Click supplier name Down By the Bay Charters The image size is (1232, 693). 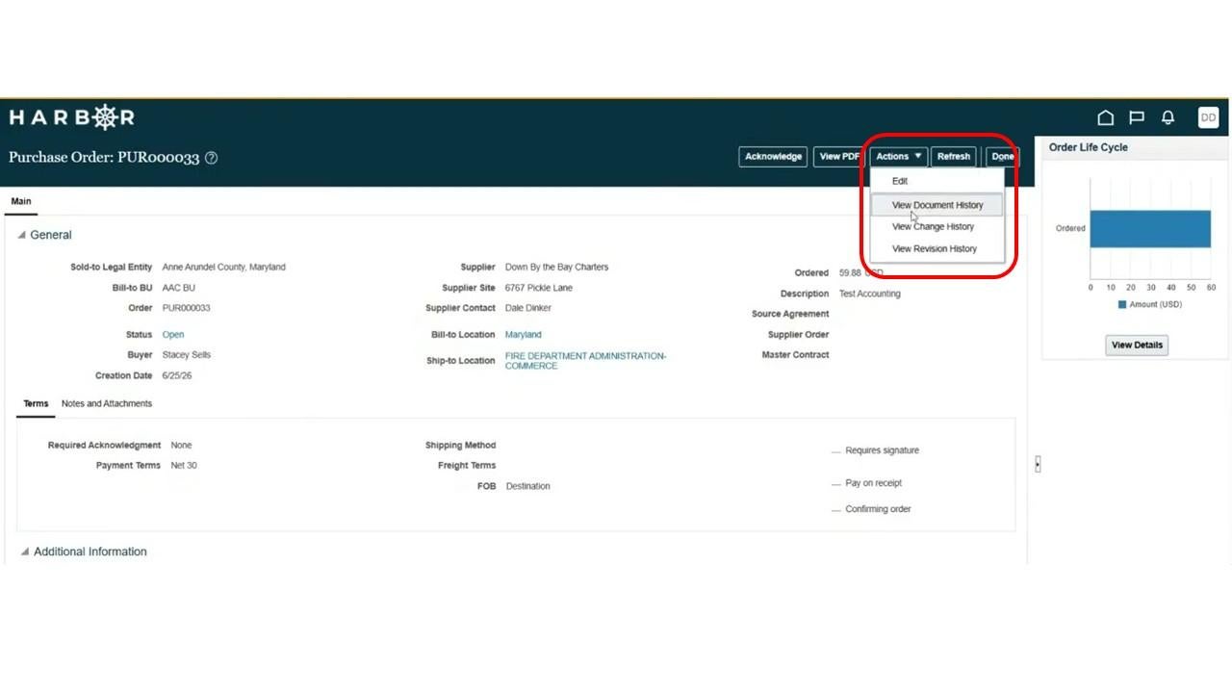(556, 268)
